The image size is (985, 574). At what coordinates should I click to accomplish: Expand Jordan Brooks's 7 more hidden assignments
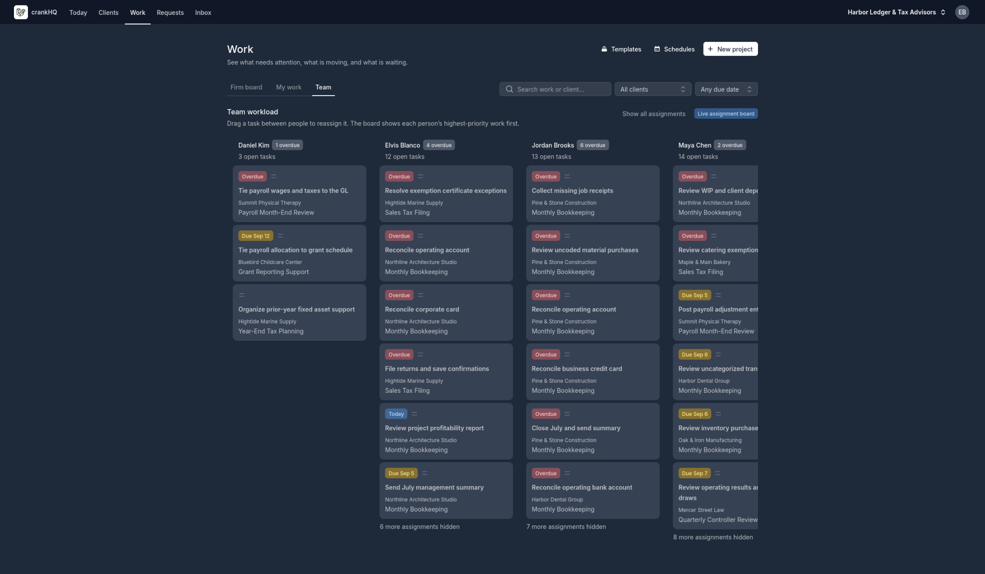pyautogui.click(x=566, y=527)
